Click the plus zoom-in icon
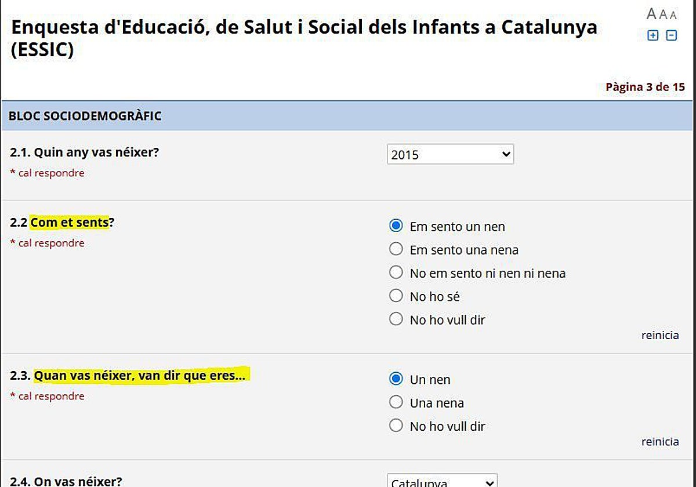The image size is (696, 487). pos(653,35)
